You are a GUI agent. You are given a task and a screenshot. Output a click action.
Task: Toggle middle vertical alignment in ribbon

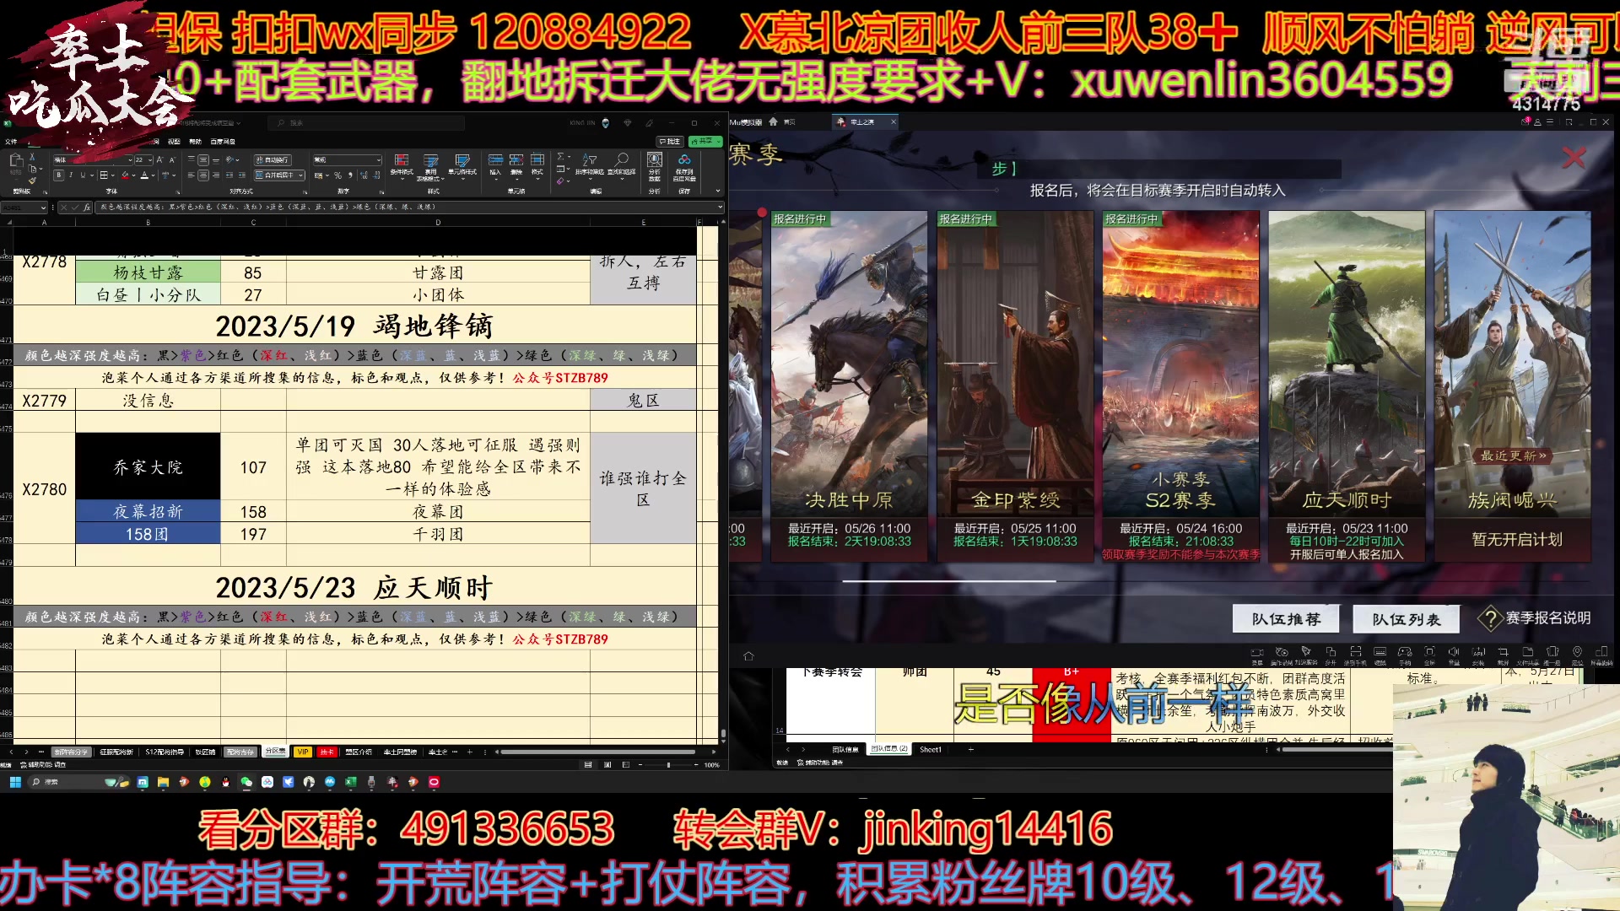pos(203,159)
